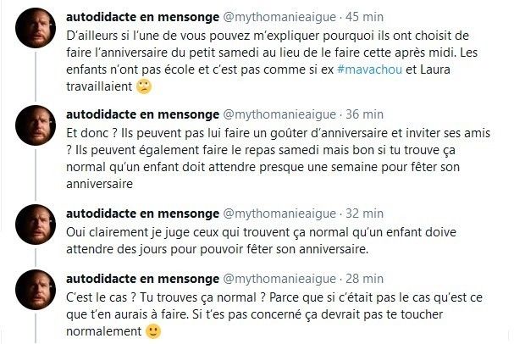Open the "45 min" timestamp link

366,16
